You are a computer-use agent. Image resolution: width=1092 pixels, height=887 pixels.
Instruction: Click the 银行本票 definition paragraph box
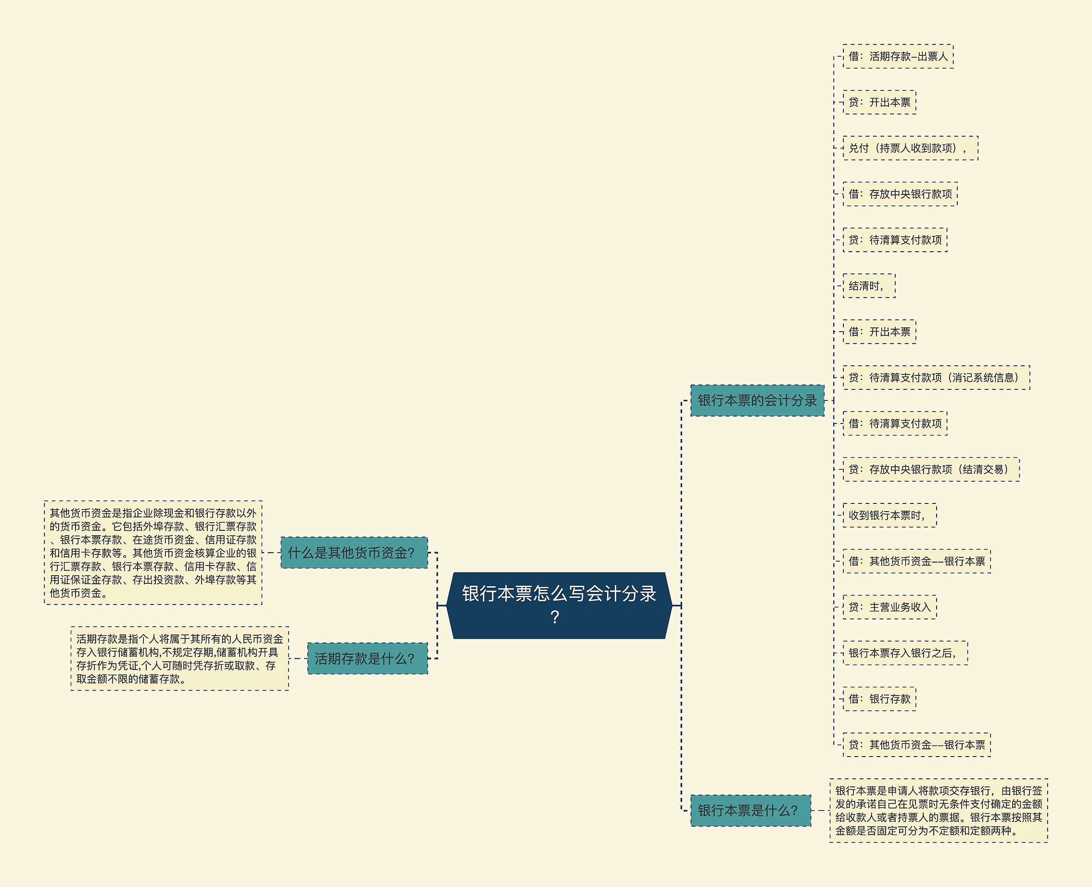point(938,810)
